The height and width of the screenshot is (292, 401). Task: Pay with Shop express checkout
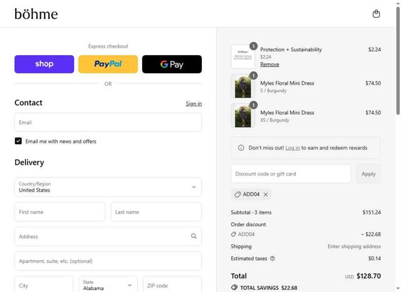44,64
